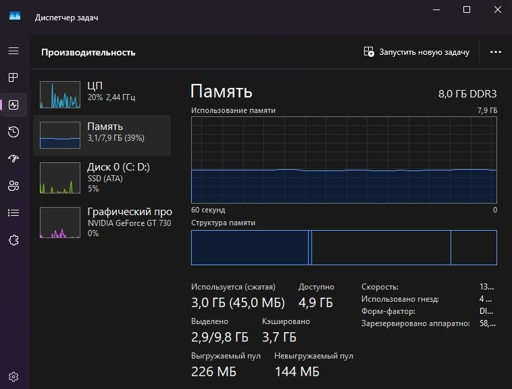Click the memory mini graph thumbnail

(60, 135)
